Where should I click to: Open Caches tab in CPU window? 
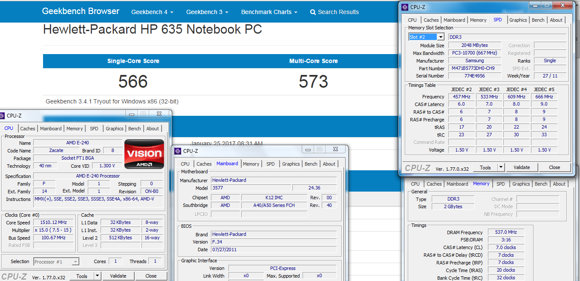[x=28, y=129]
